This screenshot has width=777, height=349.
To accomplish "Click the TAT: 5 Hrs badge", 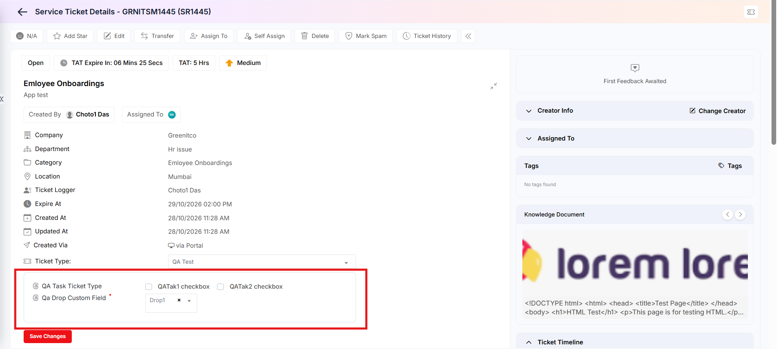I will (194, 63).
